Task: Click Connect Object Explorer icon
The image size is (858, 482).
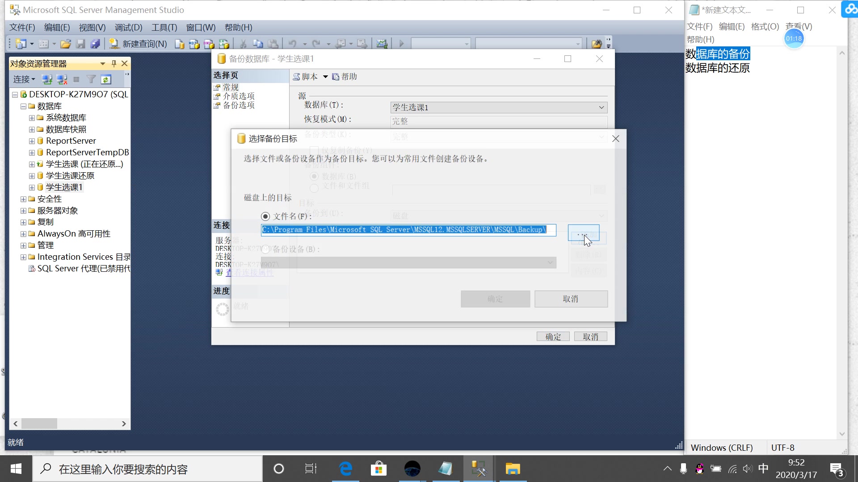Action: point(47,79)
